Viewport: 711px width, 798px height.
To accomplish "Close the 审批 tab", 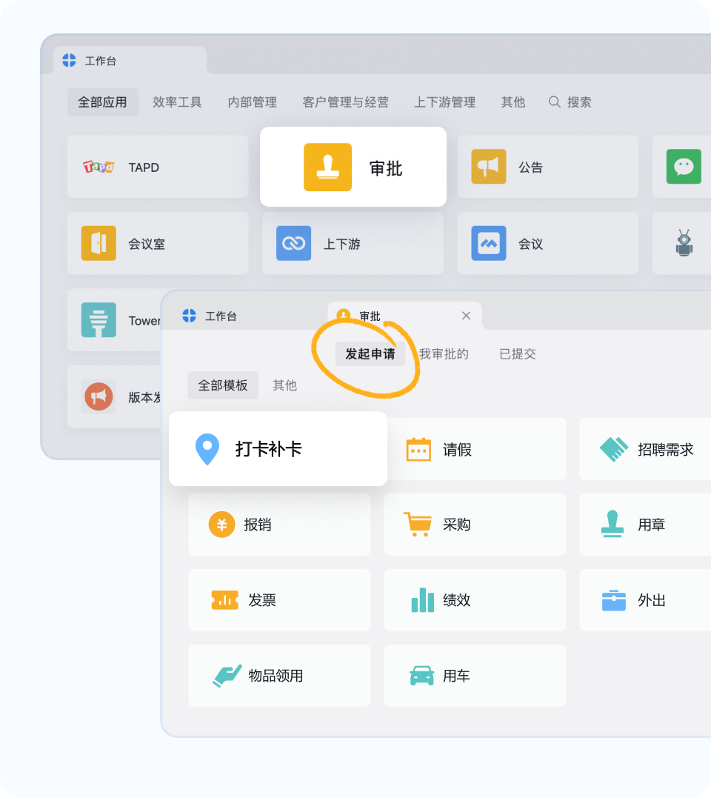I will 466,316.
